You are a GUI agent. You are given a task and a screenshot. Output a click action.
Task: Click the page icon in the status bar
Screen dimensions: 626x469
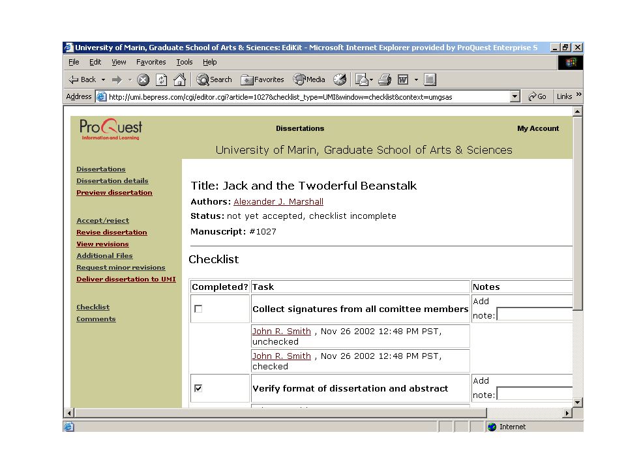pos(68,427)
